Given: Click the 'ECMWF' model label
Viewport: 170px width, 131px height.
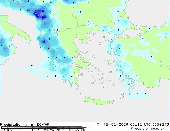Looking at the screenshot, I should [x=43, y=125].
